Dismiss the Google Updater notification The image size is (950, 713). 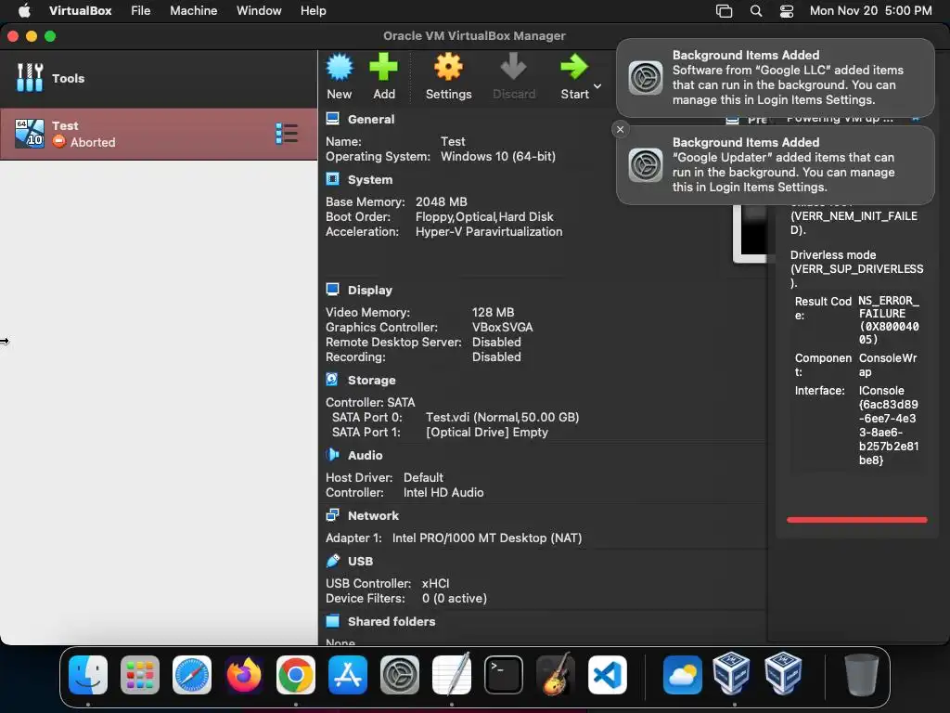click(x=620, y=129)
